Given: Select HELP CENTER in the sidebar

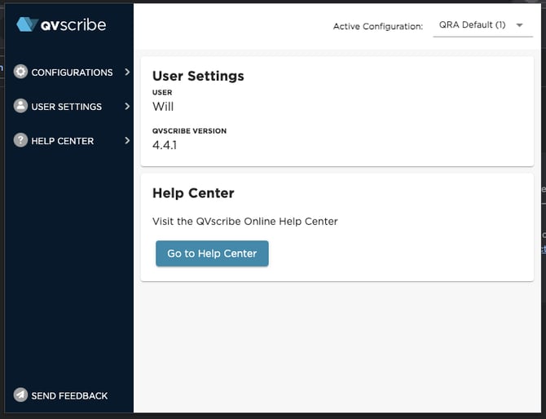Looking at the screenshot, I should point(62,141).
